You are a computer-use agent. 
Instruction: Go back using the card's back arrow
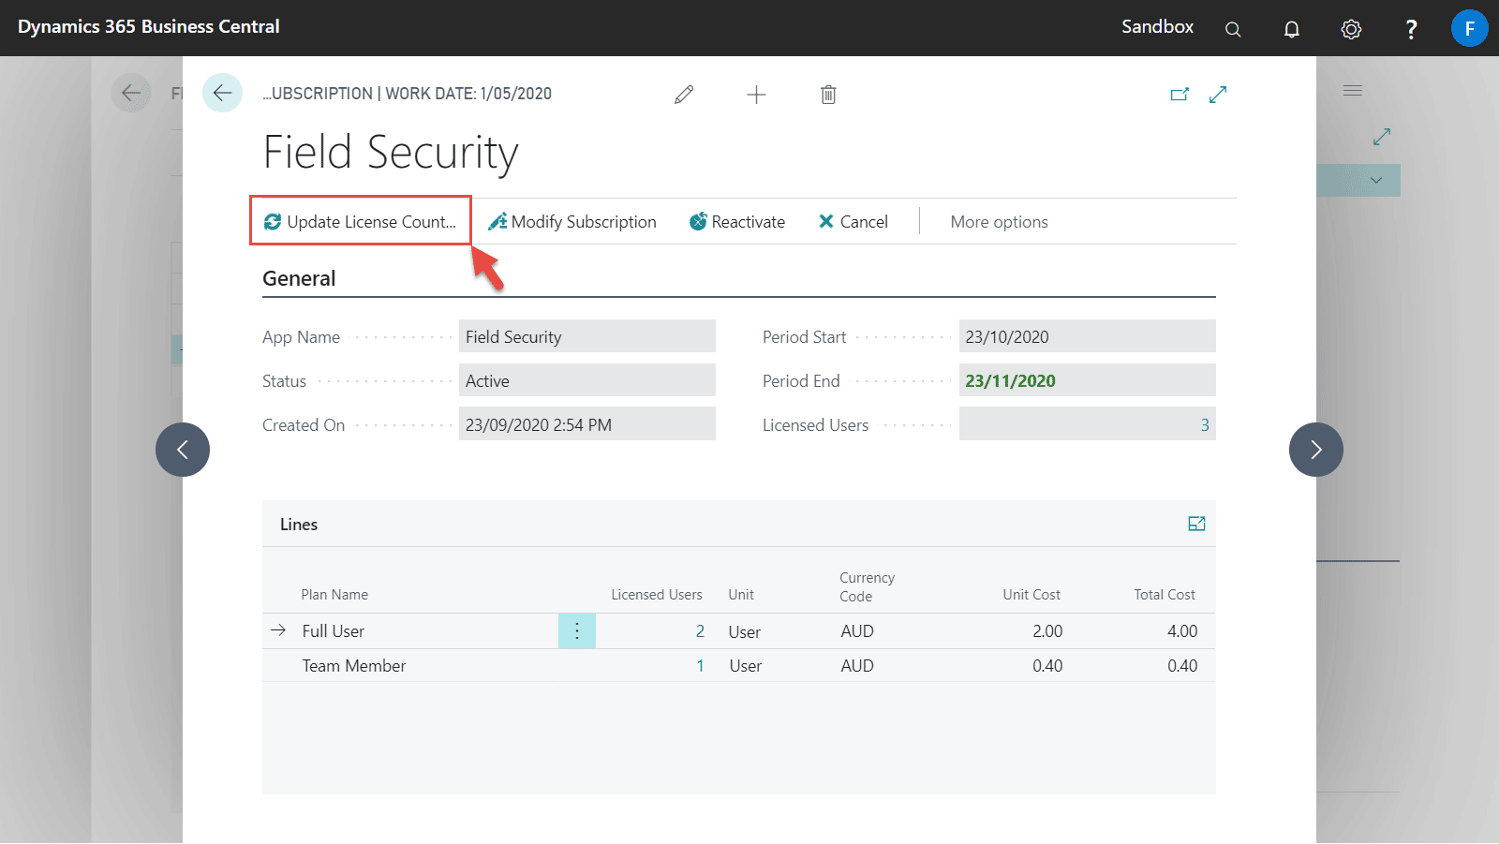click(222, 93)
